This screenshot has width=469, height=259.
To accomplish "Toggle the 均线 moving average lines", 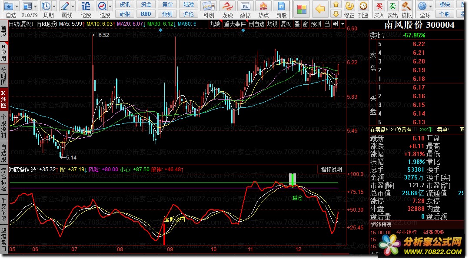I will (x=273, y=24).
